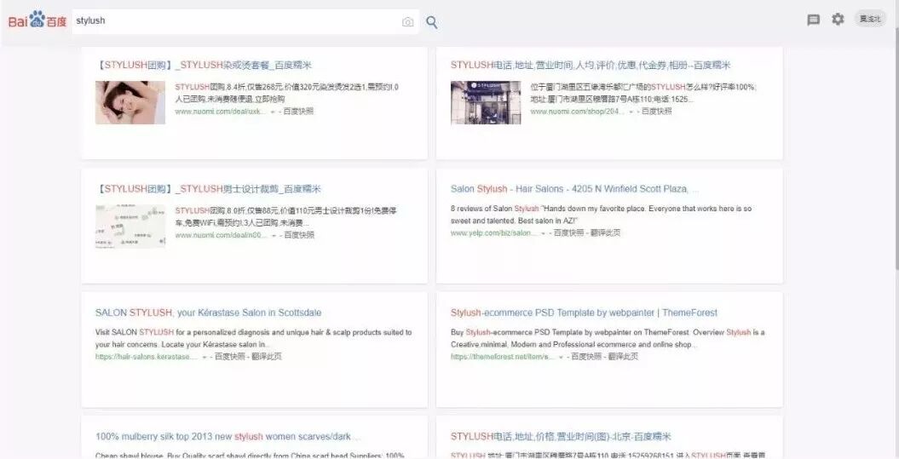Open the Baidu logo homepage
Image resolution: width=899 pixels, height=459 pixels.
(37, 20)
